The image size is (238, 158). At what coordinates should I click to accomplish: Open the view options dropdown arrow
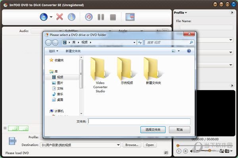[178, 51]
